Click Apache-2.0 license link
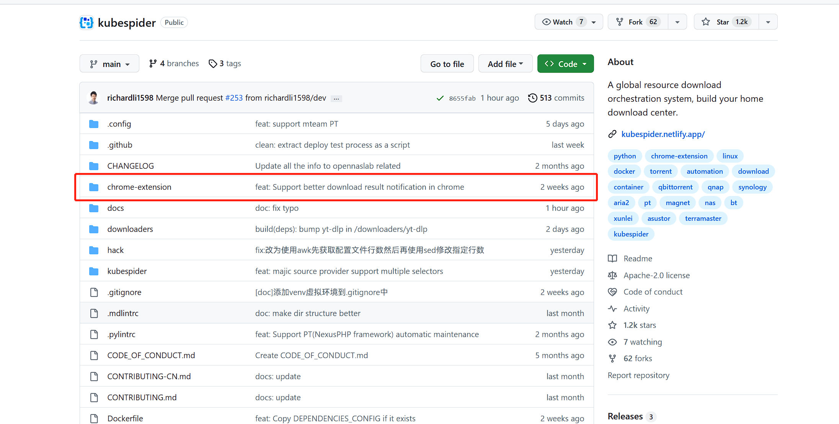The image size is (839, 424). point(656,276)
